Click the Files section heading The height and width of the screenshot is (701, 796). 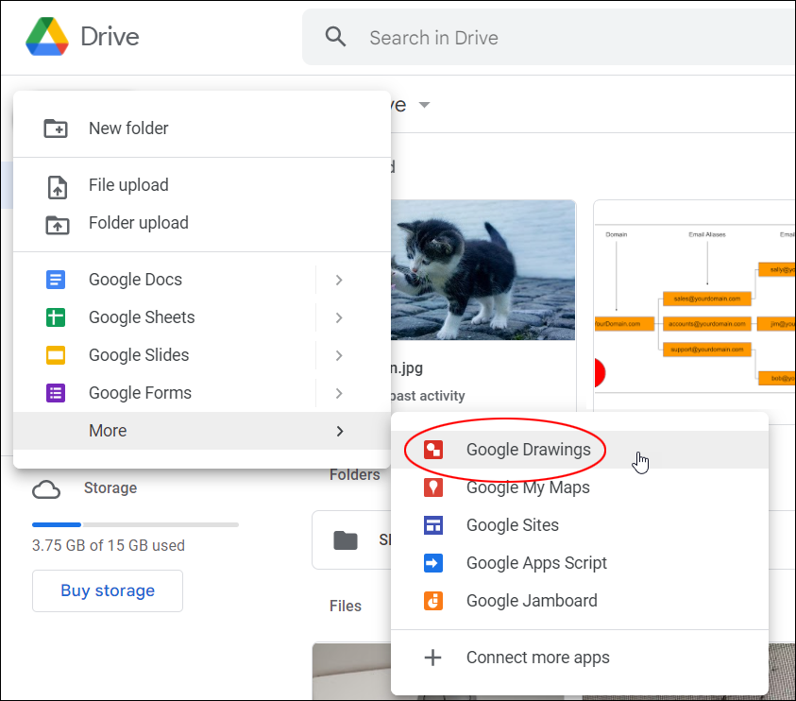(346, 606)
